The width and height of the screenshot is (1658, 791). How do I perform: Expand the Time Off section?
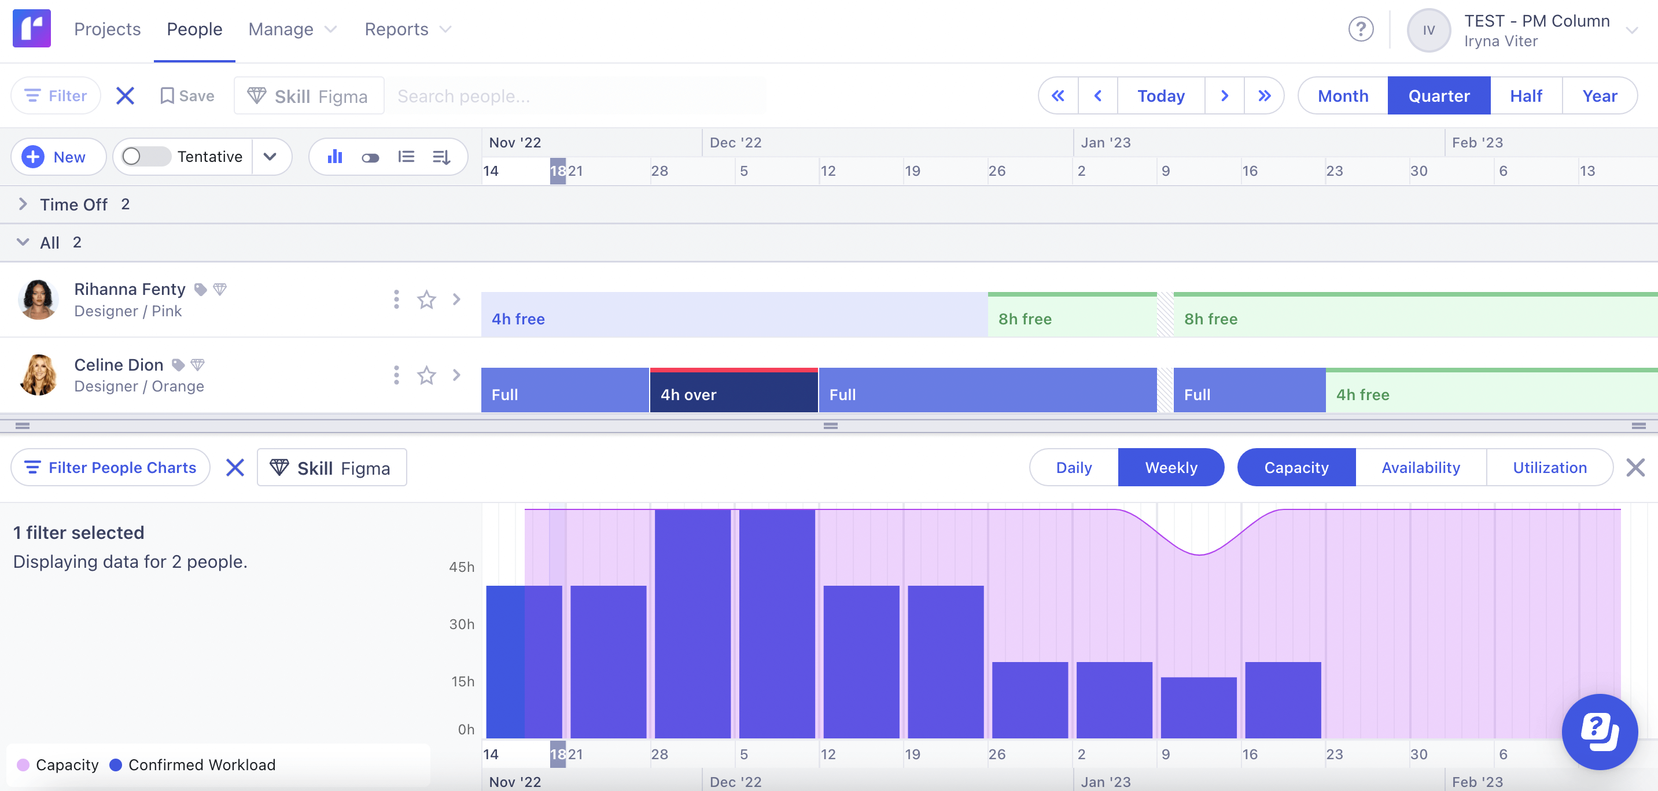[23, 204]
